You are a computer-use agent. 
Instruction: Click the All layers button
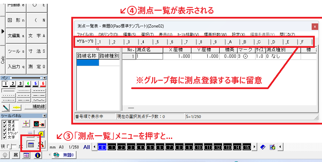pos(87,147)
